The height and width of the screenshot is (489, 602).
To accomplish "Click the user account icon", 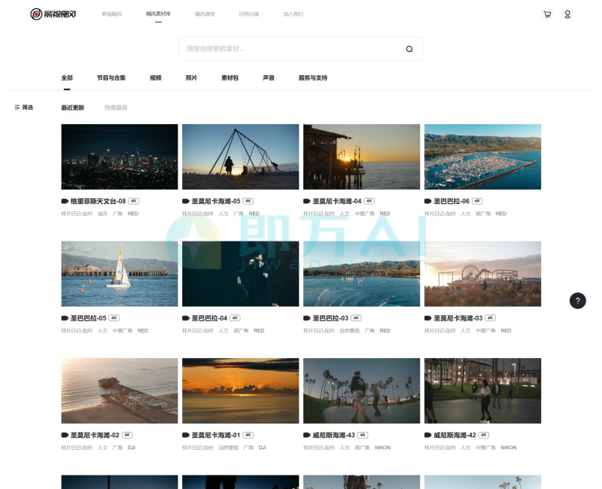I will point(567,14).
